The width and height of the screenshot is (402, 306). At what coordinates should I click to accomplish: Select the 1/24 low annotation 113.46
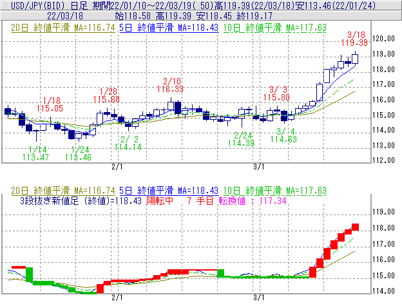[x=78, y=157]
